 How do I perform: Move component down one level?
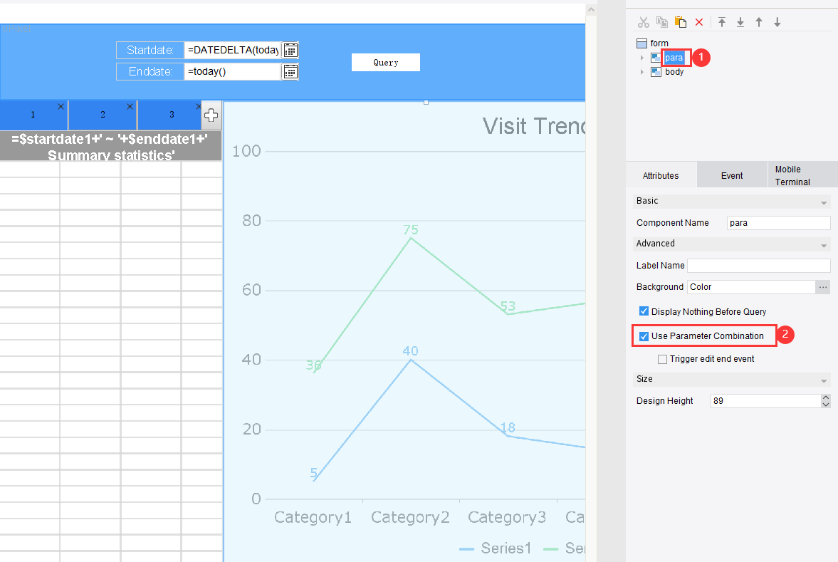pyautogui.click(x=777, y=22)
